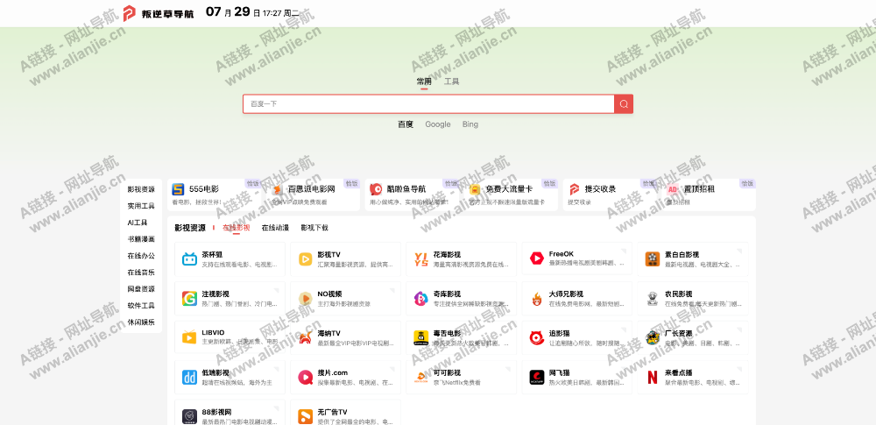Go to 休闲娱乐 in the sidebar

coord(141,322)
